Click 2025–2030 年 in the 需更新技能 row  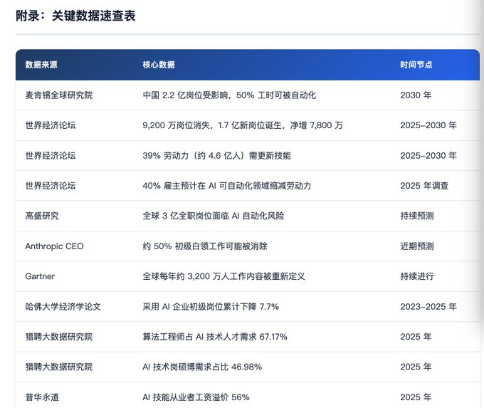(x=428, y=155)
